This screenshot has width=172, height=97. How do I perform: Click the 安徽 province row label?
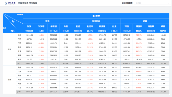click(x=19, y=47)
